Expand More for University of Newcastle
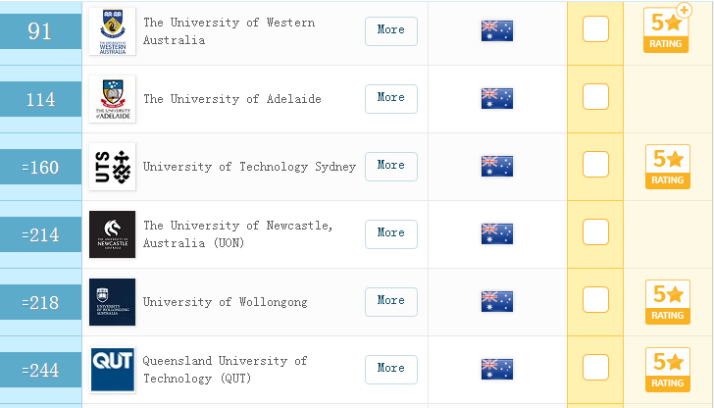This screenshot has width=714, height=408. click(390, 233)
